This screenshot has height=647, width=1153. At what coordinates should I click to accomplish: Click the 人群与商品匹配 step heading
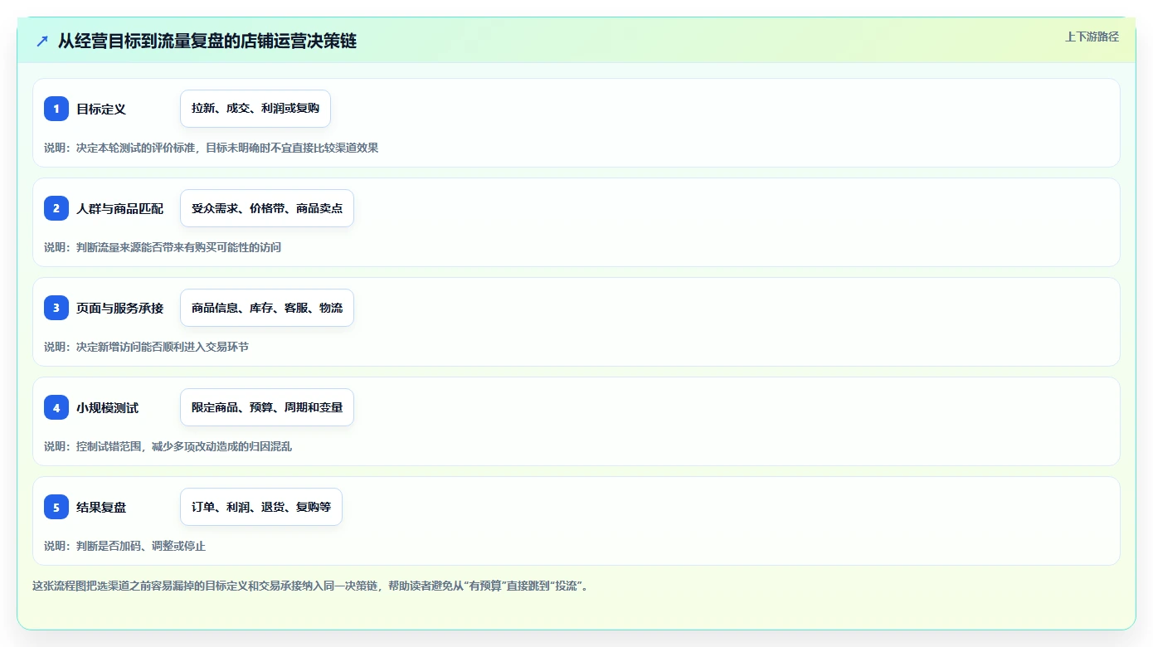[120, 208]
